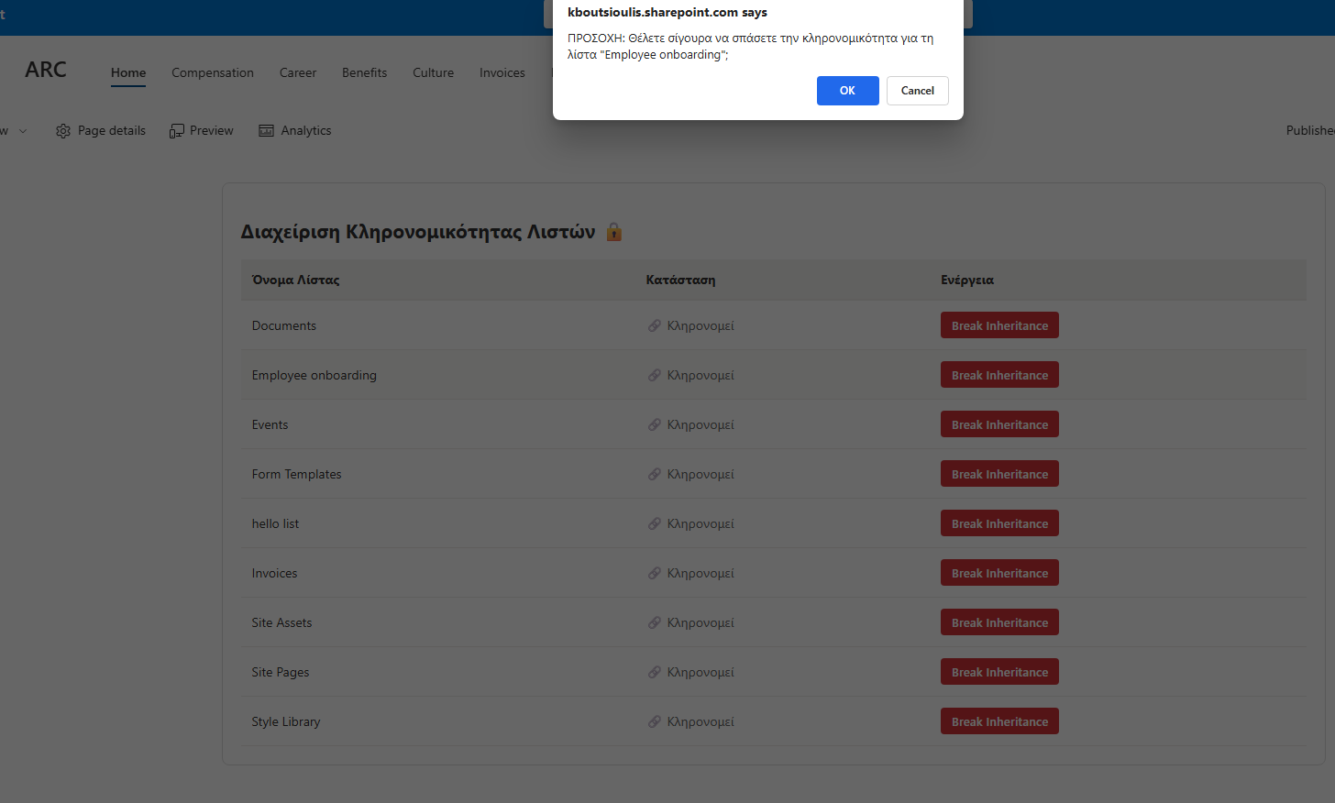Click the link icon in the Style Library row

655,721
